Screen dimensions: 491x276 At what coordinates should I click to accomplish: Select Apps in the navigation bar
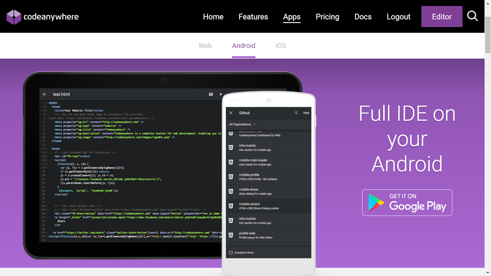point(292,17)
